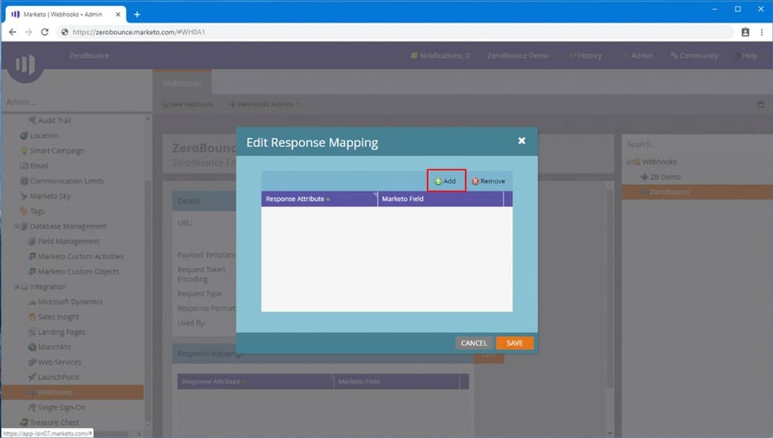Open Marketo Custom Activities
Viewport: 773px width, 438px height.
(76, 257)
